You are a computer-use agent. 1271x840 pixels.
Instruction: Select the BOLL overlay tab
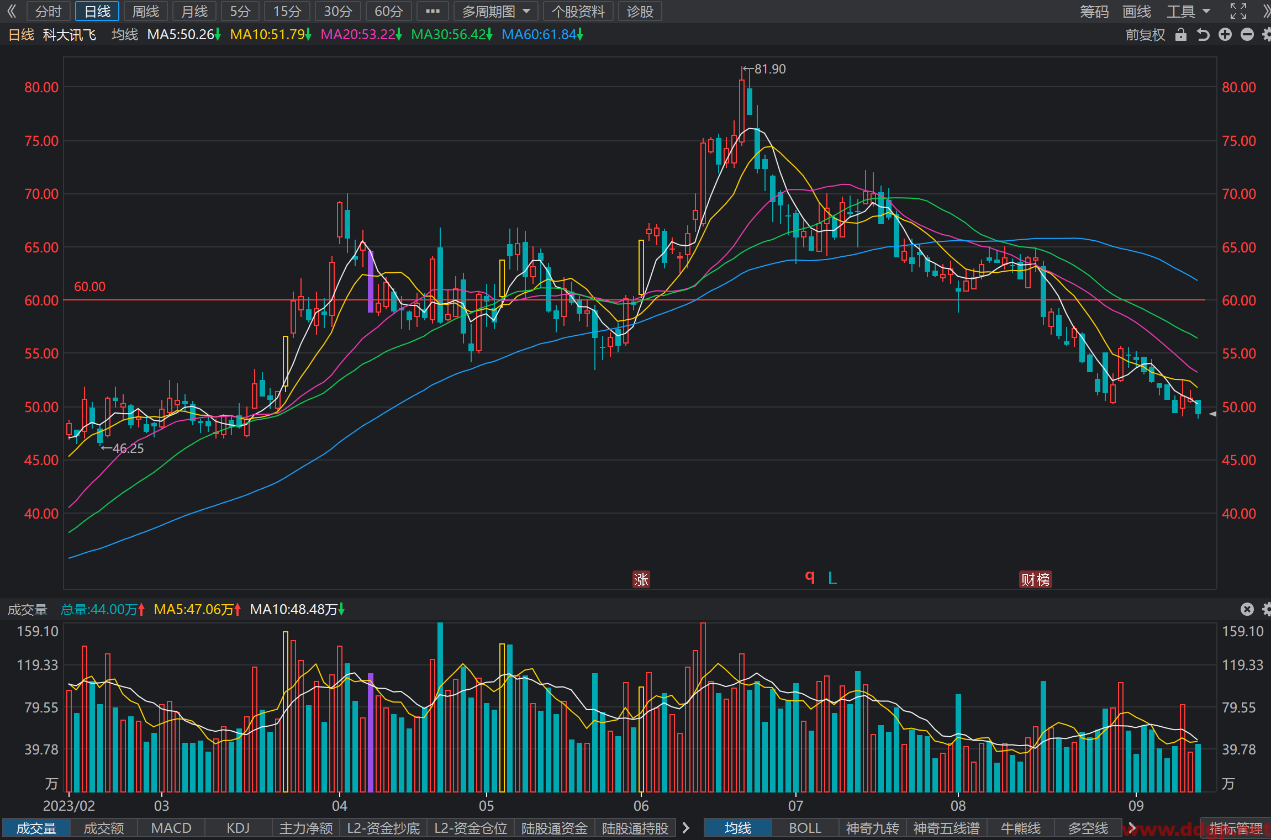805,828
